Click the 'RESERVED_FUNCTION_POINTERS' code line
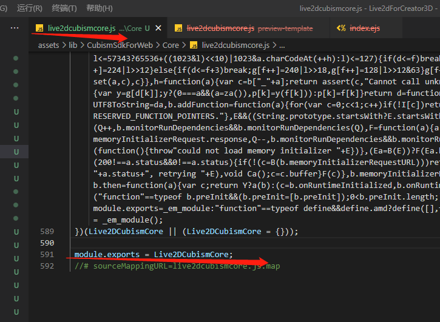Viewport: 440px width, 322px height. (x=266, y=116)
